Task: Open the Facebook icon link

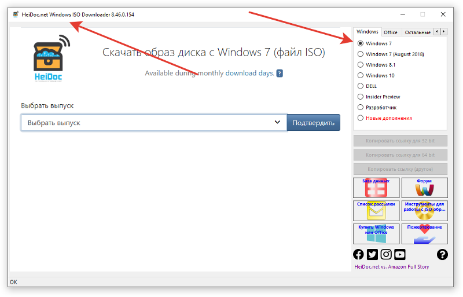Action: (x=358, y=254)
